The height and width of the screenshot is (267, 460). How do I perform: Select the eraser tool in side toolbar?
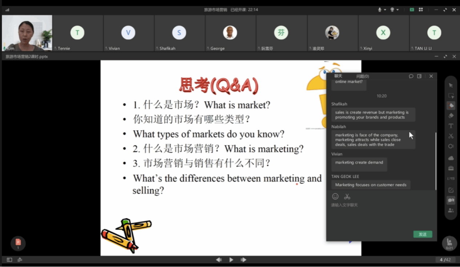tap(451, 116)
